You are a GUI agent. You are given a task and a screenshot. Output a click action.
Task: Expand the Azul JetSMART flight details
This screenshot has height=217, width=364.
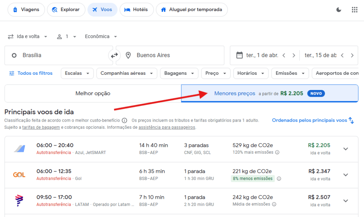346,149
